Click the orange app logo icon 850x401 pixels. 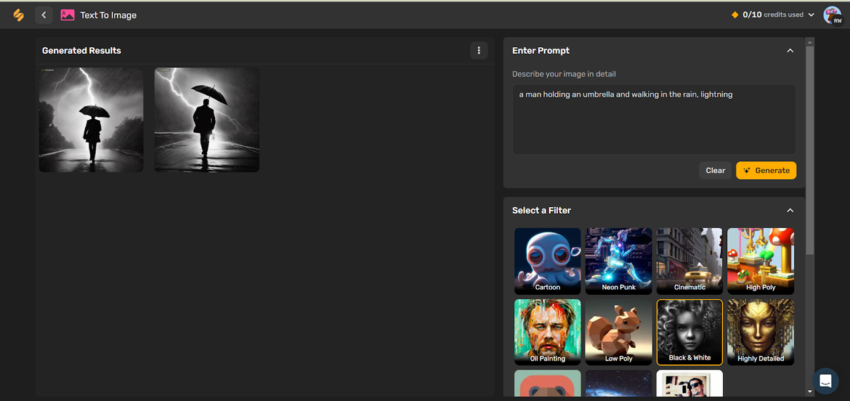click(x=19, y=15)
